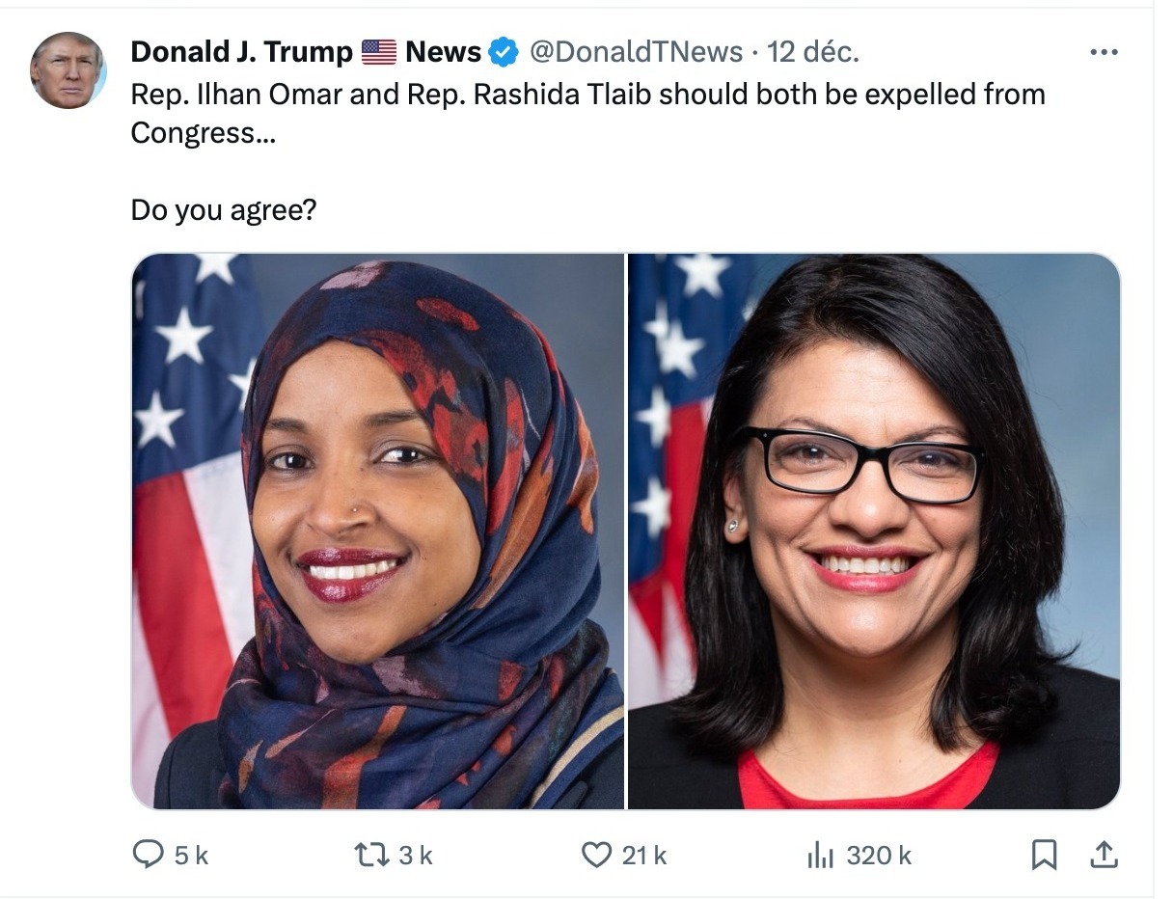Screen dimensions: 1173x899
Task: Open the right photo with the black glasses
Action: tap(874, 531)
